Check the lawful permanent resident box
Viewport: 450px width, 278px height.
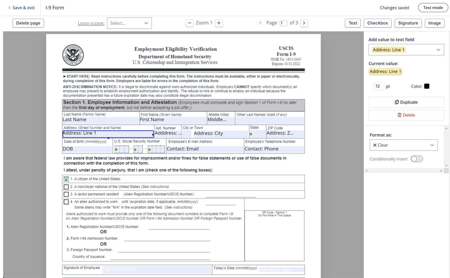66,194
